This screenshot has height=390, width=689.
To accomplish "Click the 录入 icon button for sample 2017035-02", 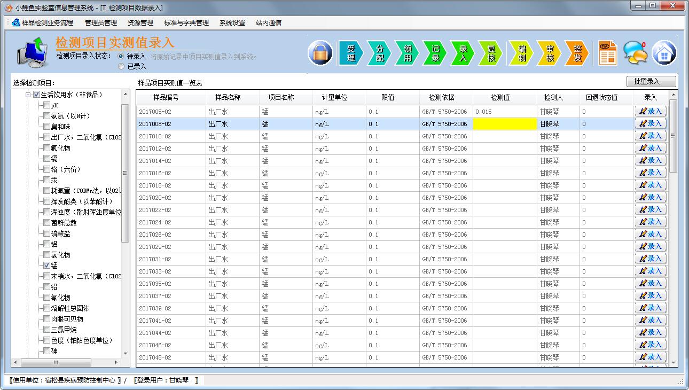I will click(x=651, y=283).
